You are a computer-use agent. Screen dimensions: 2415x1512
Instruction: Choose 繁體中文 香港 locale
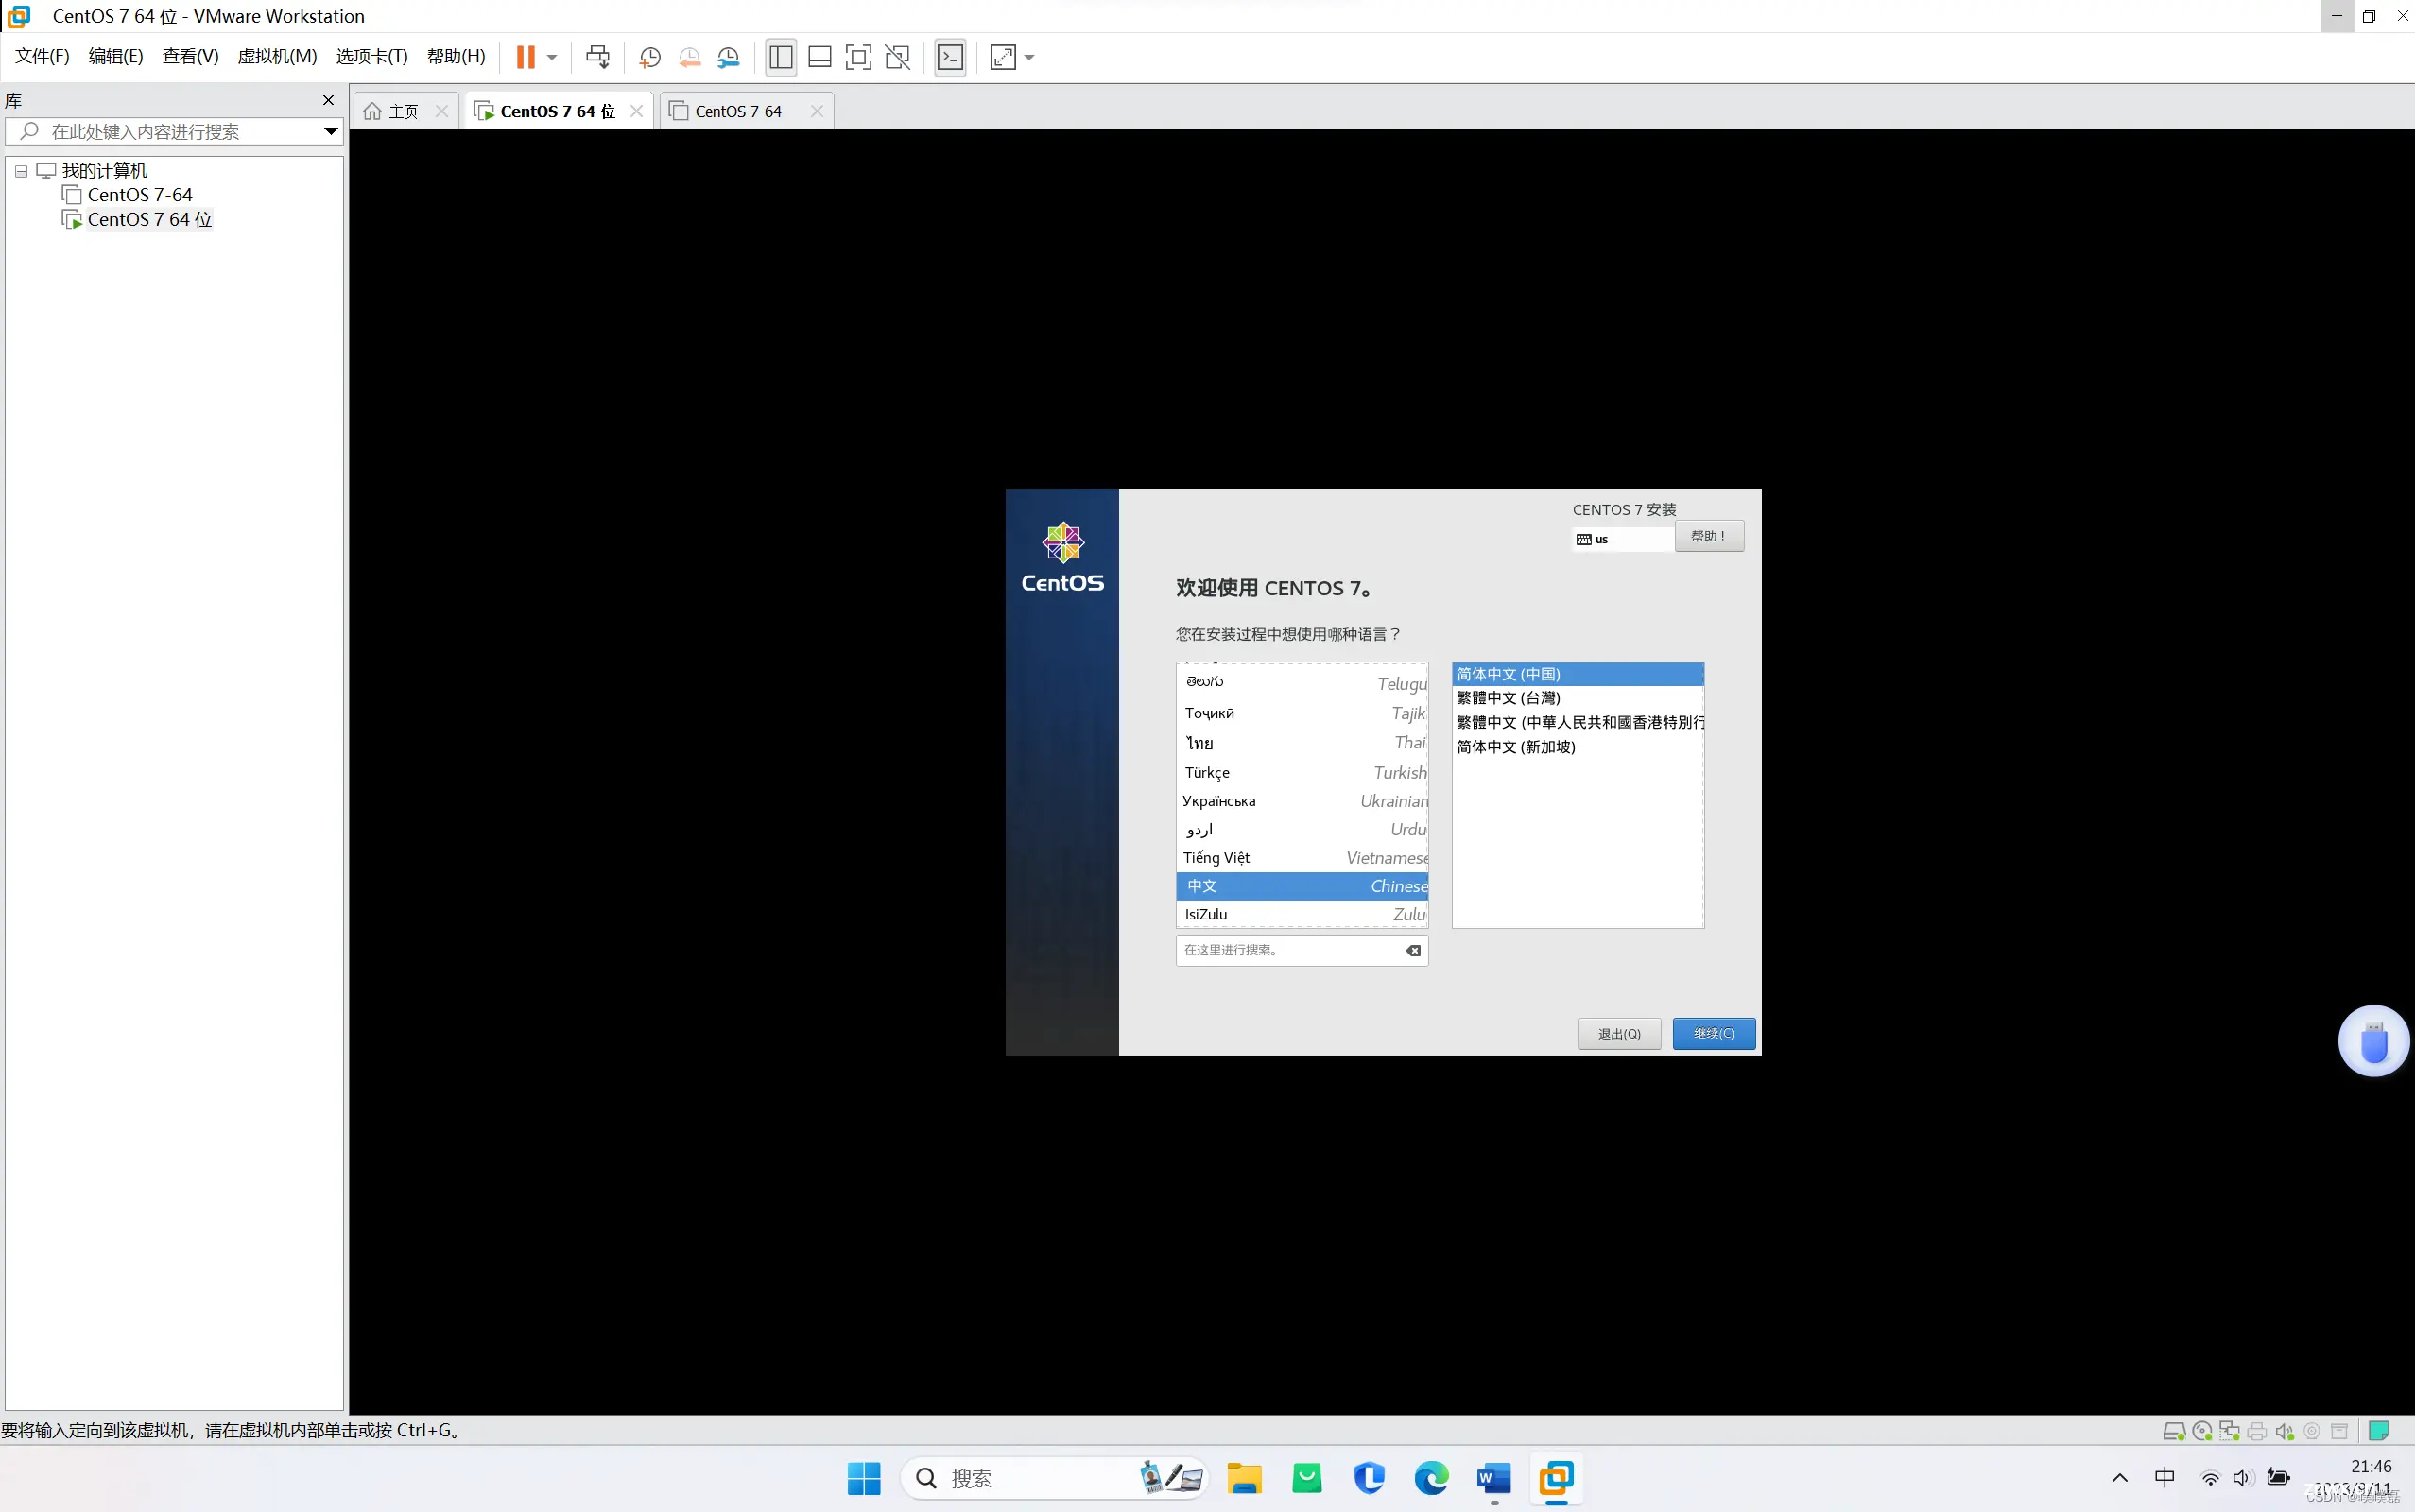coord(1578,722)
